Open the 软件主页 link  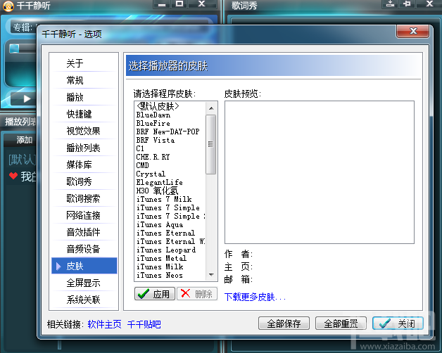pyautogui.click(x=105, y=324)
